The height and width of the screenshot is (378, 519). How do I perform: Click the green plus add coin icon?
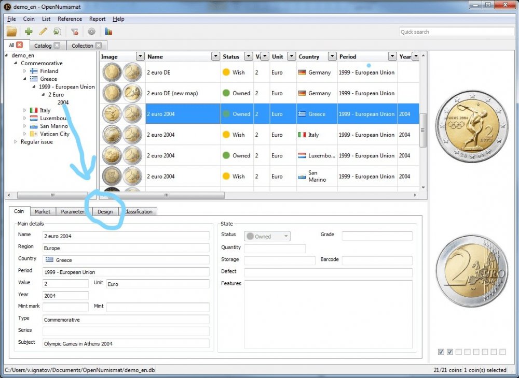(x=29, y=32)
